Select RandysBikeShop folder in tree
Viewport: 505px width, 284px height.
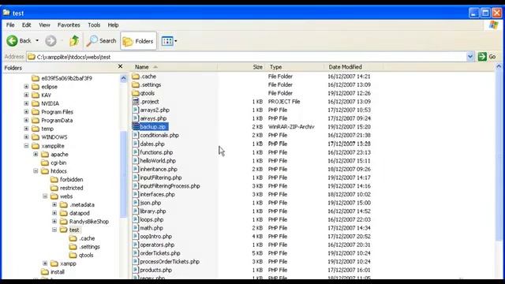point(89,222)
